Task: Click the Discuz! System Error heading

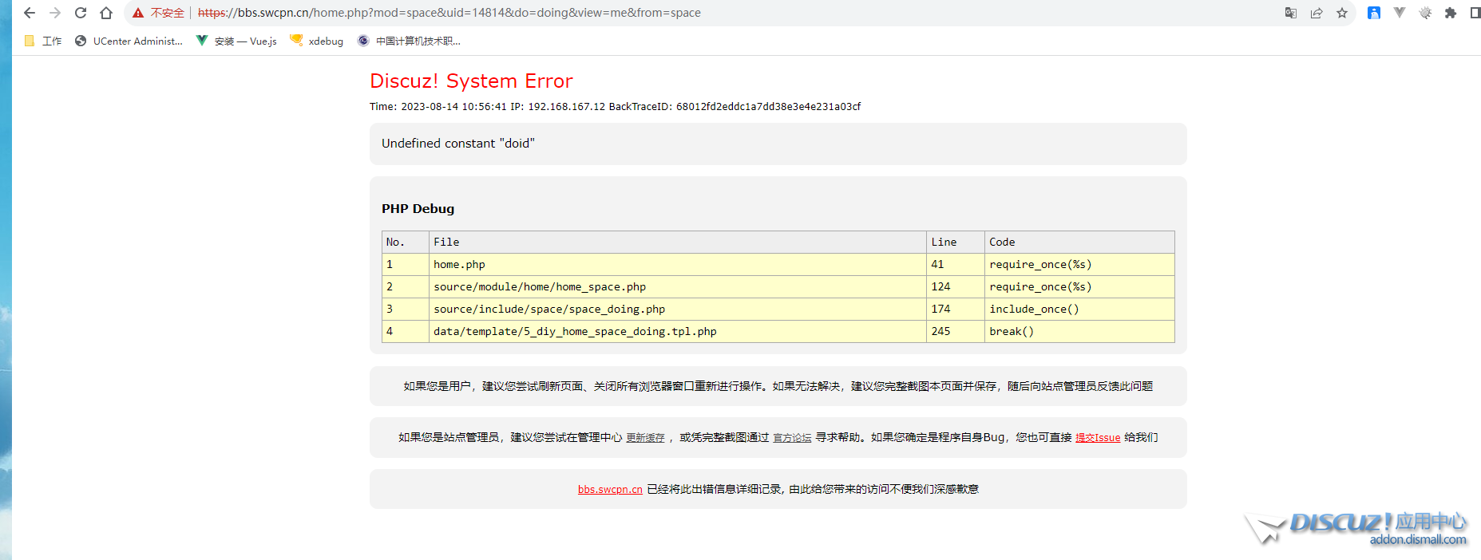Action: [x=471, y=81]
